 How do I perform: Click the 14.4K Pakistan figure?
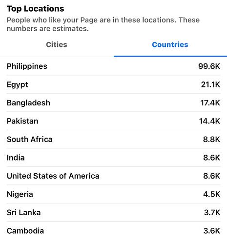[210, 121]
